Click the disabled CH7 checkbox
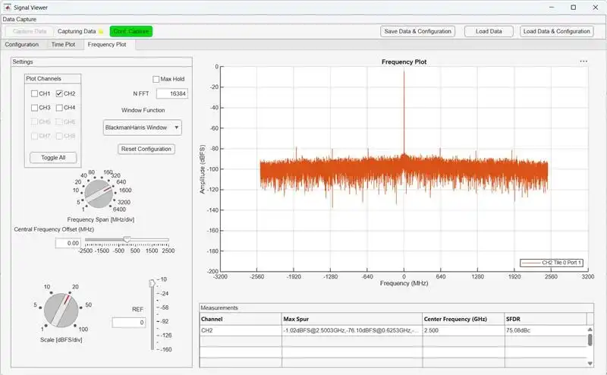607x375 pixels. tap(34, 136)
